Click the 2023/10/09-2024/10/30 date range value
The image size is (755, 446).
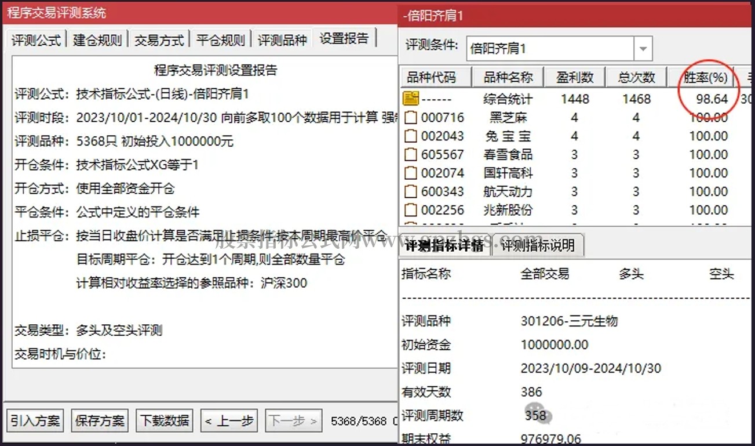[x=590, y=369]
